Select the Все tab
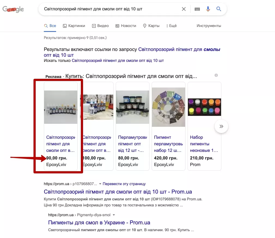Viewport: 275px width, 238px height. pos(50,26)
